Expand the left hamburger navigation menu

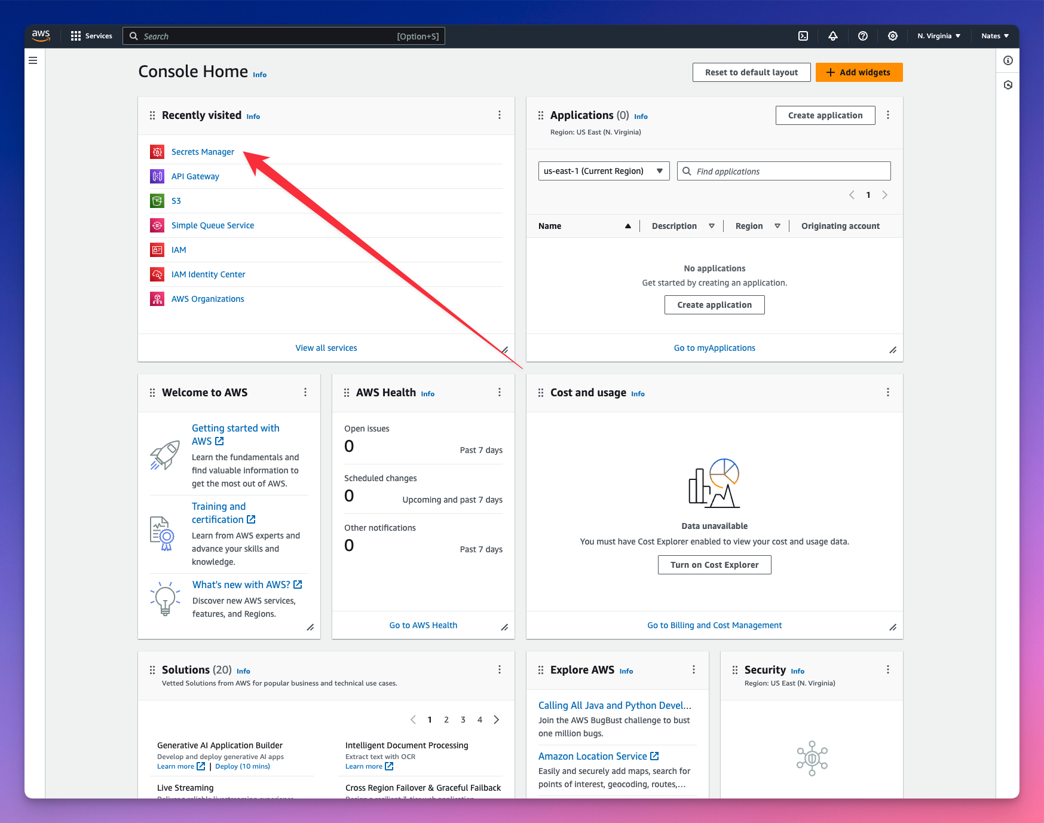click(x=33, y=60)
